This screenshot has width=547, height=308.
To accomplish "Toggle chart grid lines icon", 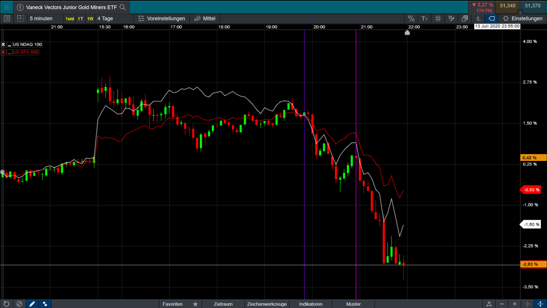I will pyautogui.click(x=438, y=19).
